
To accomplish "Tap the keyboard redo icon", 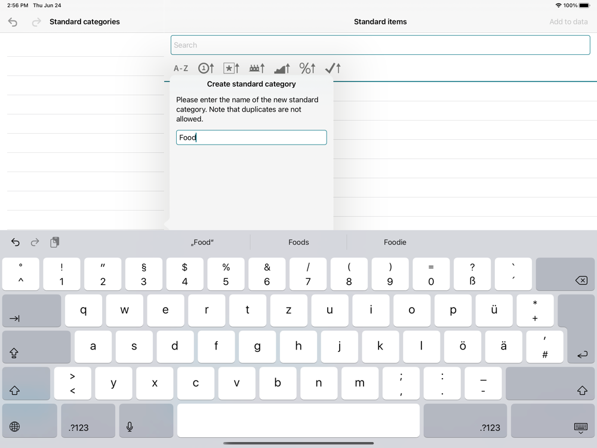I will (x=35, y=243).
